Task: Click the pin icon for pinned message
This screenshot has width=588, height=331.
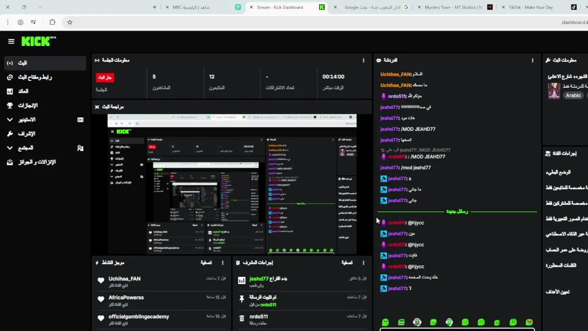Action: click(242, 299)
